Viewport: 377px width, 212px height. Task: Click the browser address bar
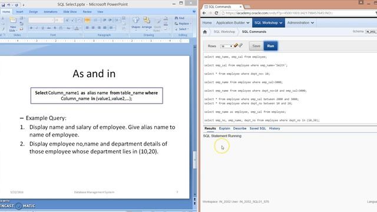tap(298, 13)
